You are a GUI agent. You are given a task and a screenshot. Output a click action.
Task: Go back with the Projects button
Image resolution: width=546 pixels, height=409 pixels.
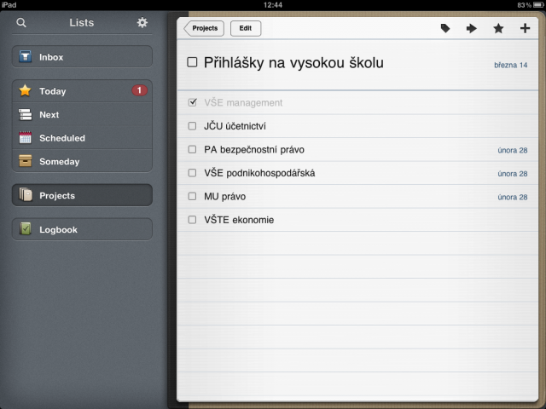point(204,28)
